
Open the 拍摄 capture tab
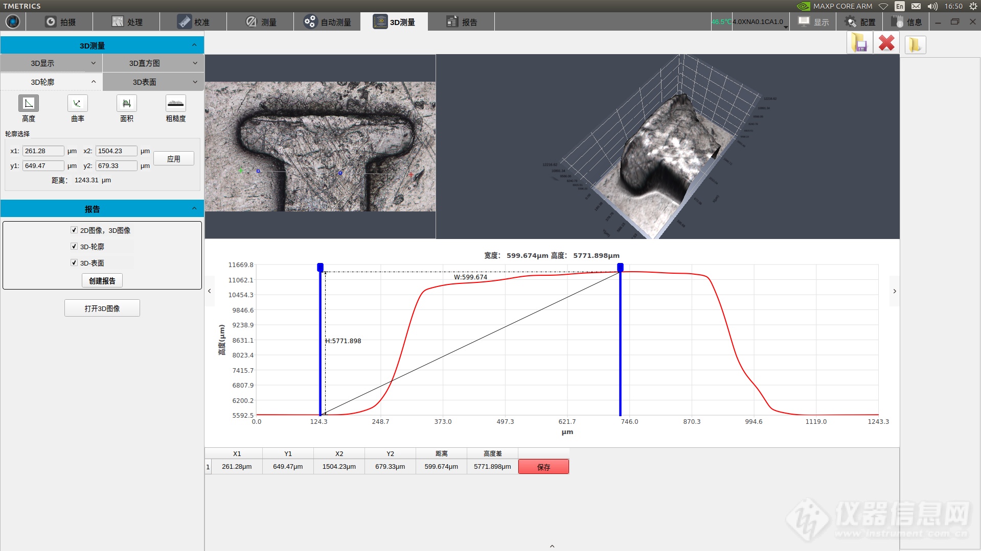pyautogui.click(x=60, y=22)
